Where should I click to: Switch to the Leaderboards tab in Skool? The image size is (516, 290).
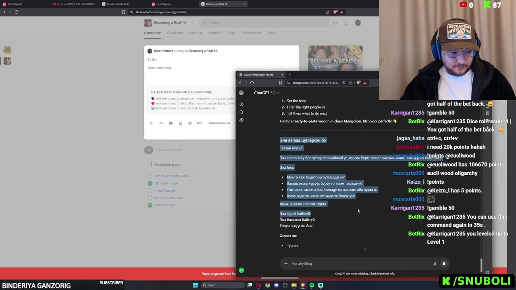click(251, 33)
